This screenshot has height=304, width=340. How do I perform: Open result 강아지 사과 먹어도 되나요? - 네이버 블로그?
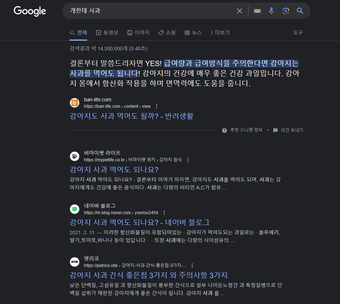140,222
